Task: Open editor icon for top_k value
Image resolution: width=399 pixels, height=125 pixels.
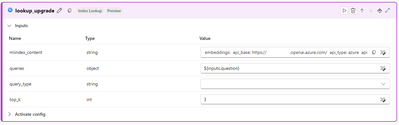Action: (x=383, y=100)
